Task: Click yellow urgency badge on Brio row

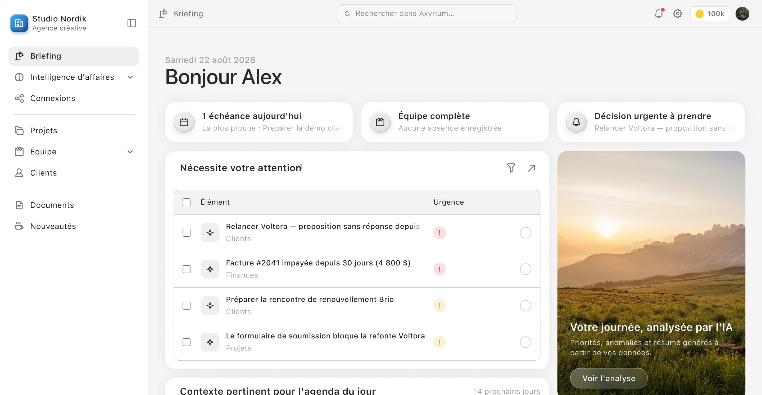Action: [x=439, y=306]
